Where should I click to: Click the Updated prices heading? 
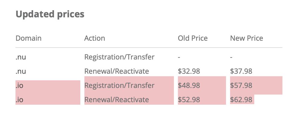pos(50,14)
